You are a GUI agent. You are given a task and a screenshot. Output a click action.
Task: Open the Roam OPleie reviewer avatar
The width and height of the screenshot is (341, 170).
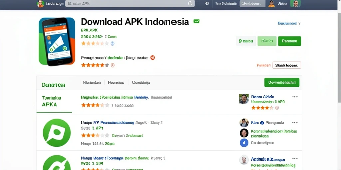(244, 99)
